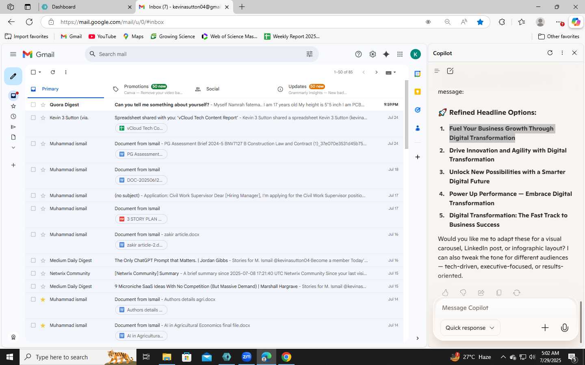Tick checkbox for Netwrix Community email

33,273
